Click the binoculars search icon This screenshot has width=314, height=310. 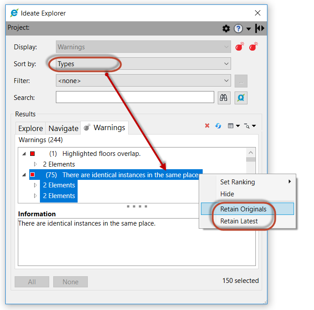coord(224,98)
